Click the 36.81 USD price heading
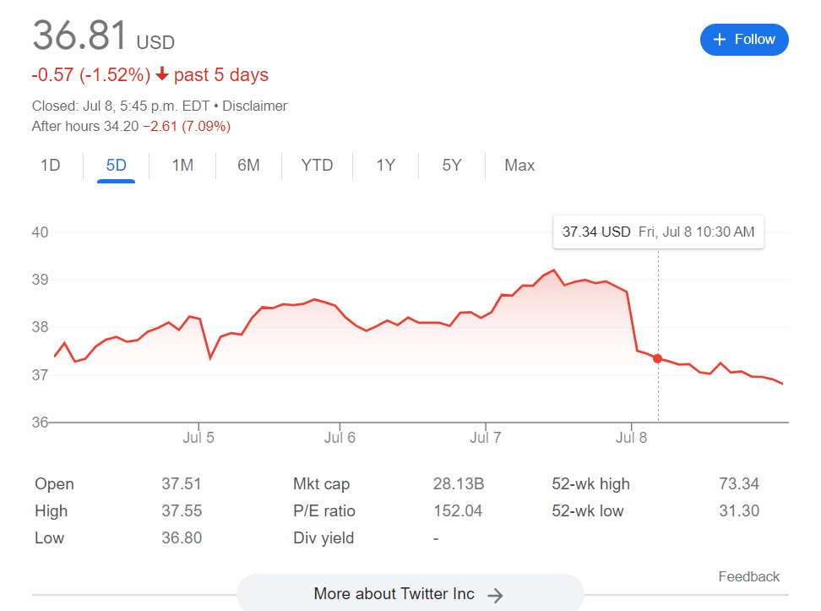Viewport: 821px width, 611px height. point(103,37)
